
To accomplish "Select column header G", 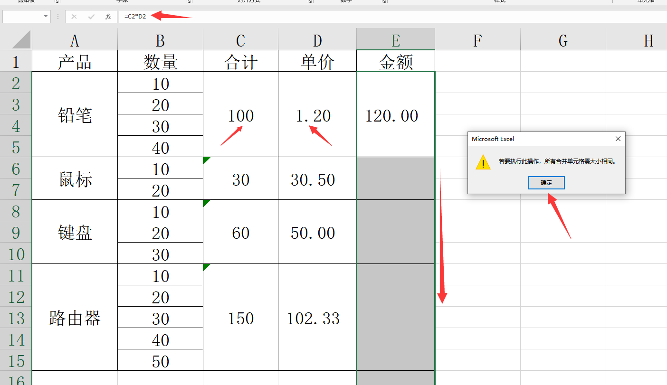I will tap(563, 40).
